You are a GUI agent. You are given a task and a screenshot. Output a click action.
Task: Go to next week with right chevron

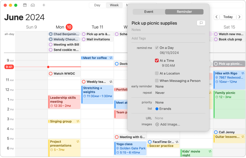click(x=239, y=17)
